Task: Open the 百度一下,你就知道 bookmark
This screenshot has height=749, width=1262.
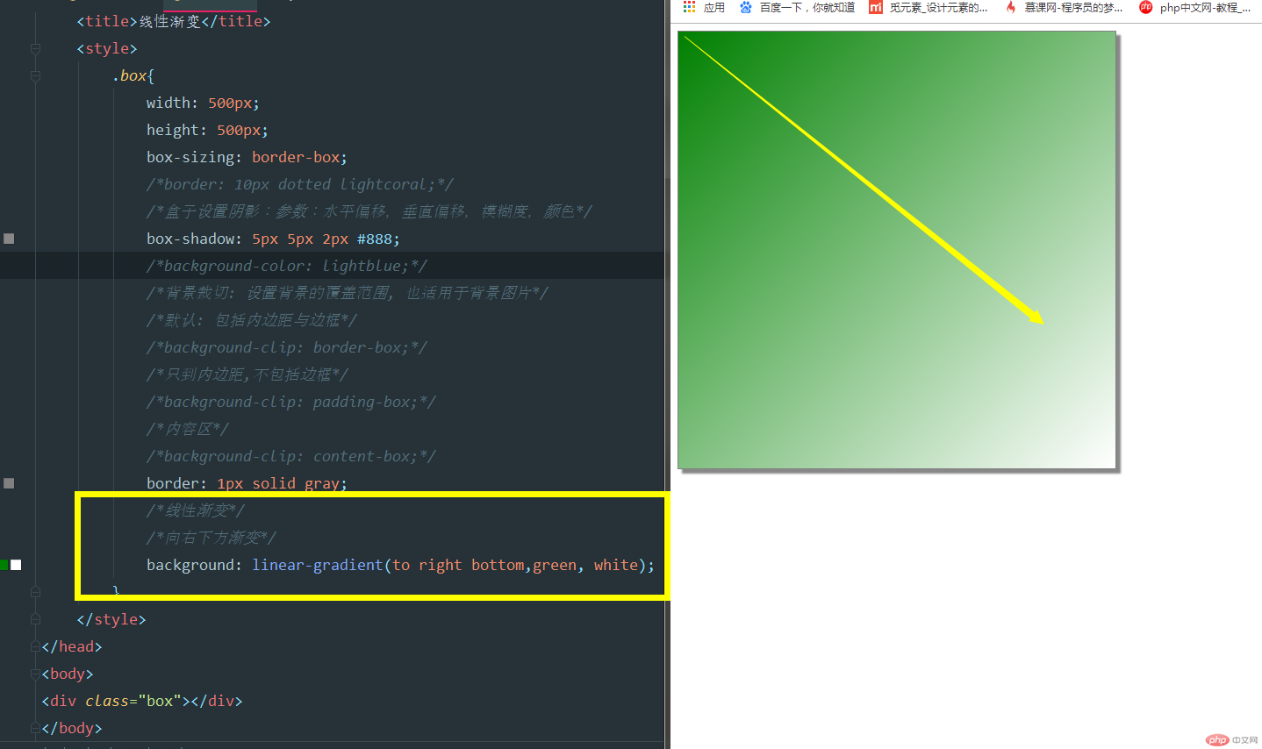Action: [807, 7]
